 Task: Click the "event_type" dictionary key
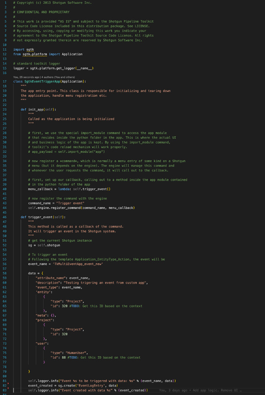[47, 287]
